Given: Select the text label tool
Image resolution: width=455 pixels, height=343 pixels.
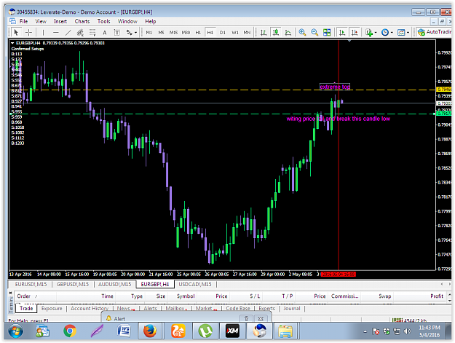Looking at the screenshot, I should pyautogui.click(x=117, y=33).
